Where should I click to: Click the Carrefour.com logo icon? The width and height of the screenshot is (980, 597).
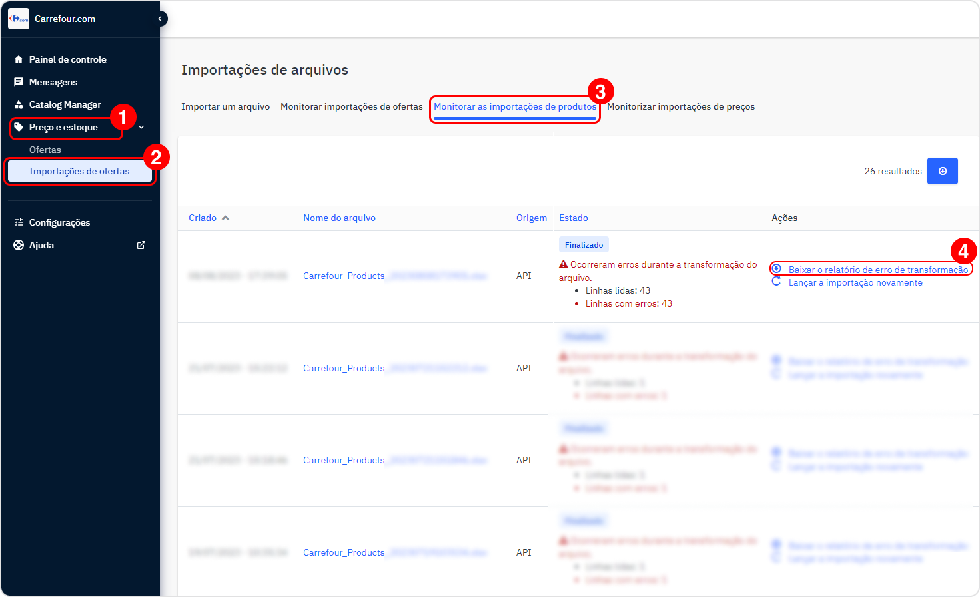pyautogui.click(x=19, y=19)
